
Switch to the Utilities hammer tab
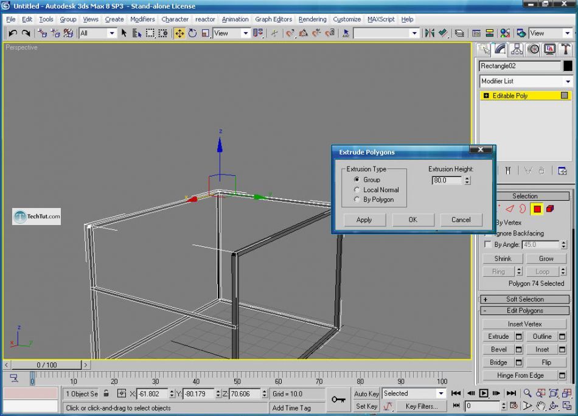tap(565, 49)
